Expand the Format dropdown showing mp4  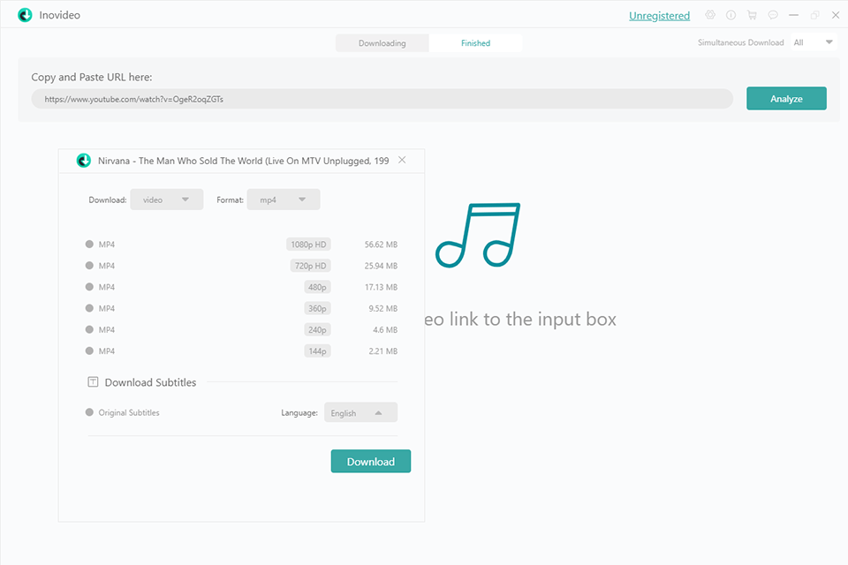click(284, 200)
